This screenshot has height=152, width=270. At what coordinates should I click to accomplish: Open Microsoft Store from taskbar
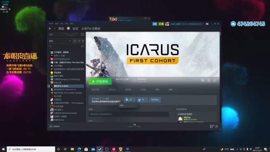point(86,149)
